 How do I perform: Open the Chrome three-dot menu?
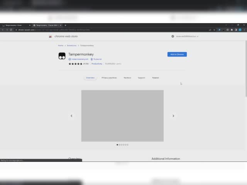pyautogui.click(x=244, y=30)
